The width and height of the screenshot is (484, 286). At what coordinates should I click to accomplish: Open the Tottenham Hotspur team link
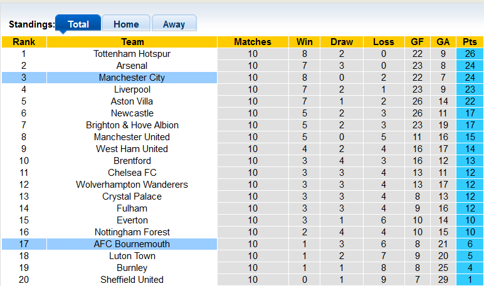tap(132, 54)
